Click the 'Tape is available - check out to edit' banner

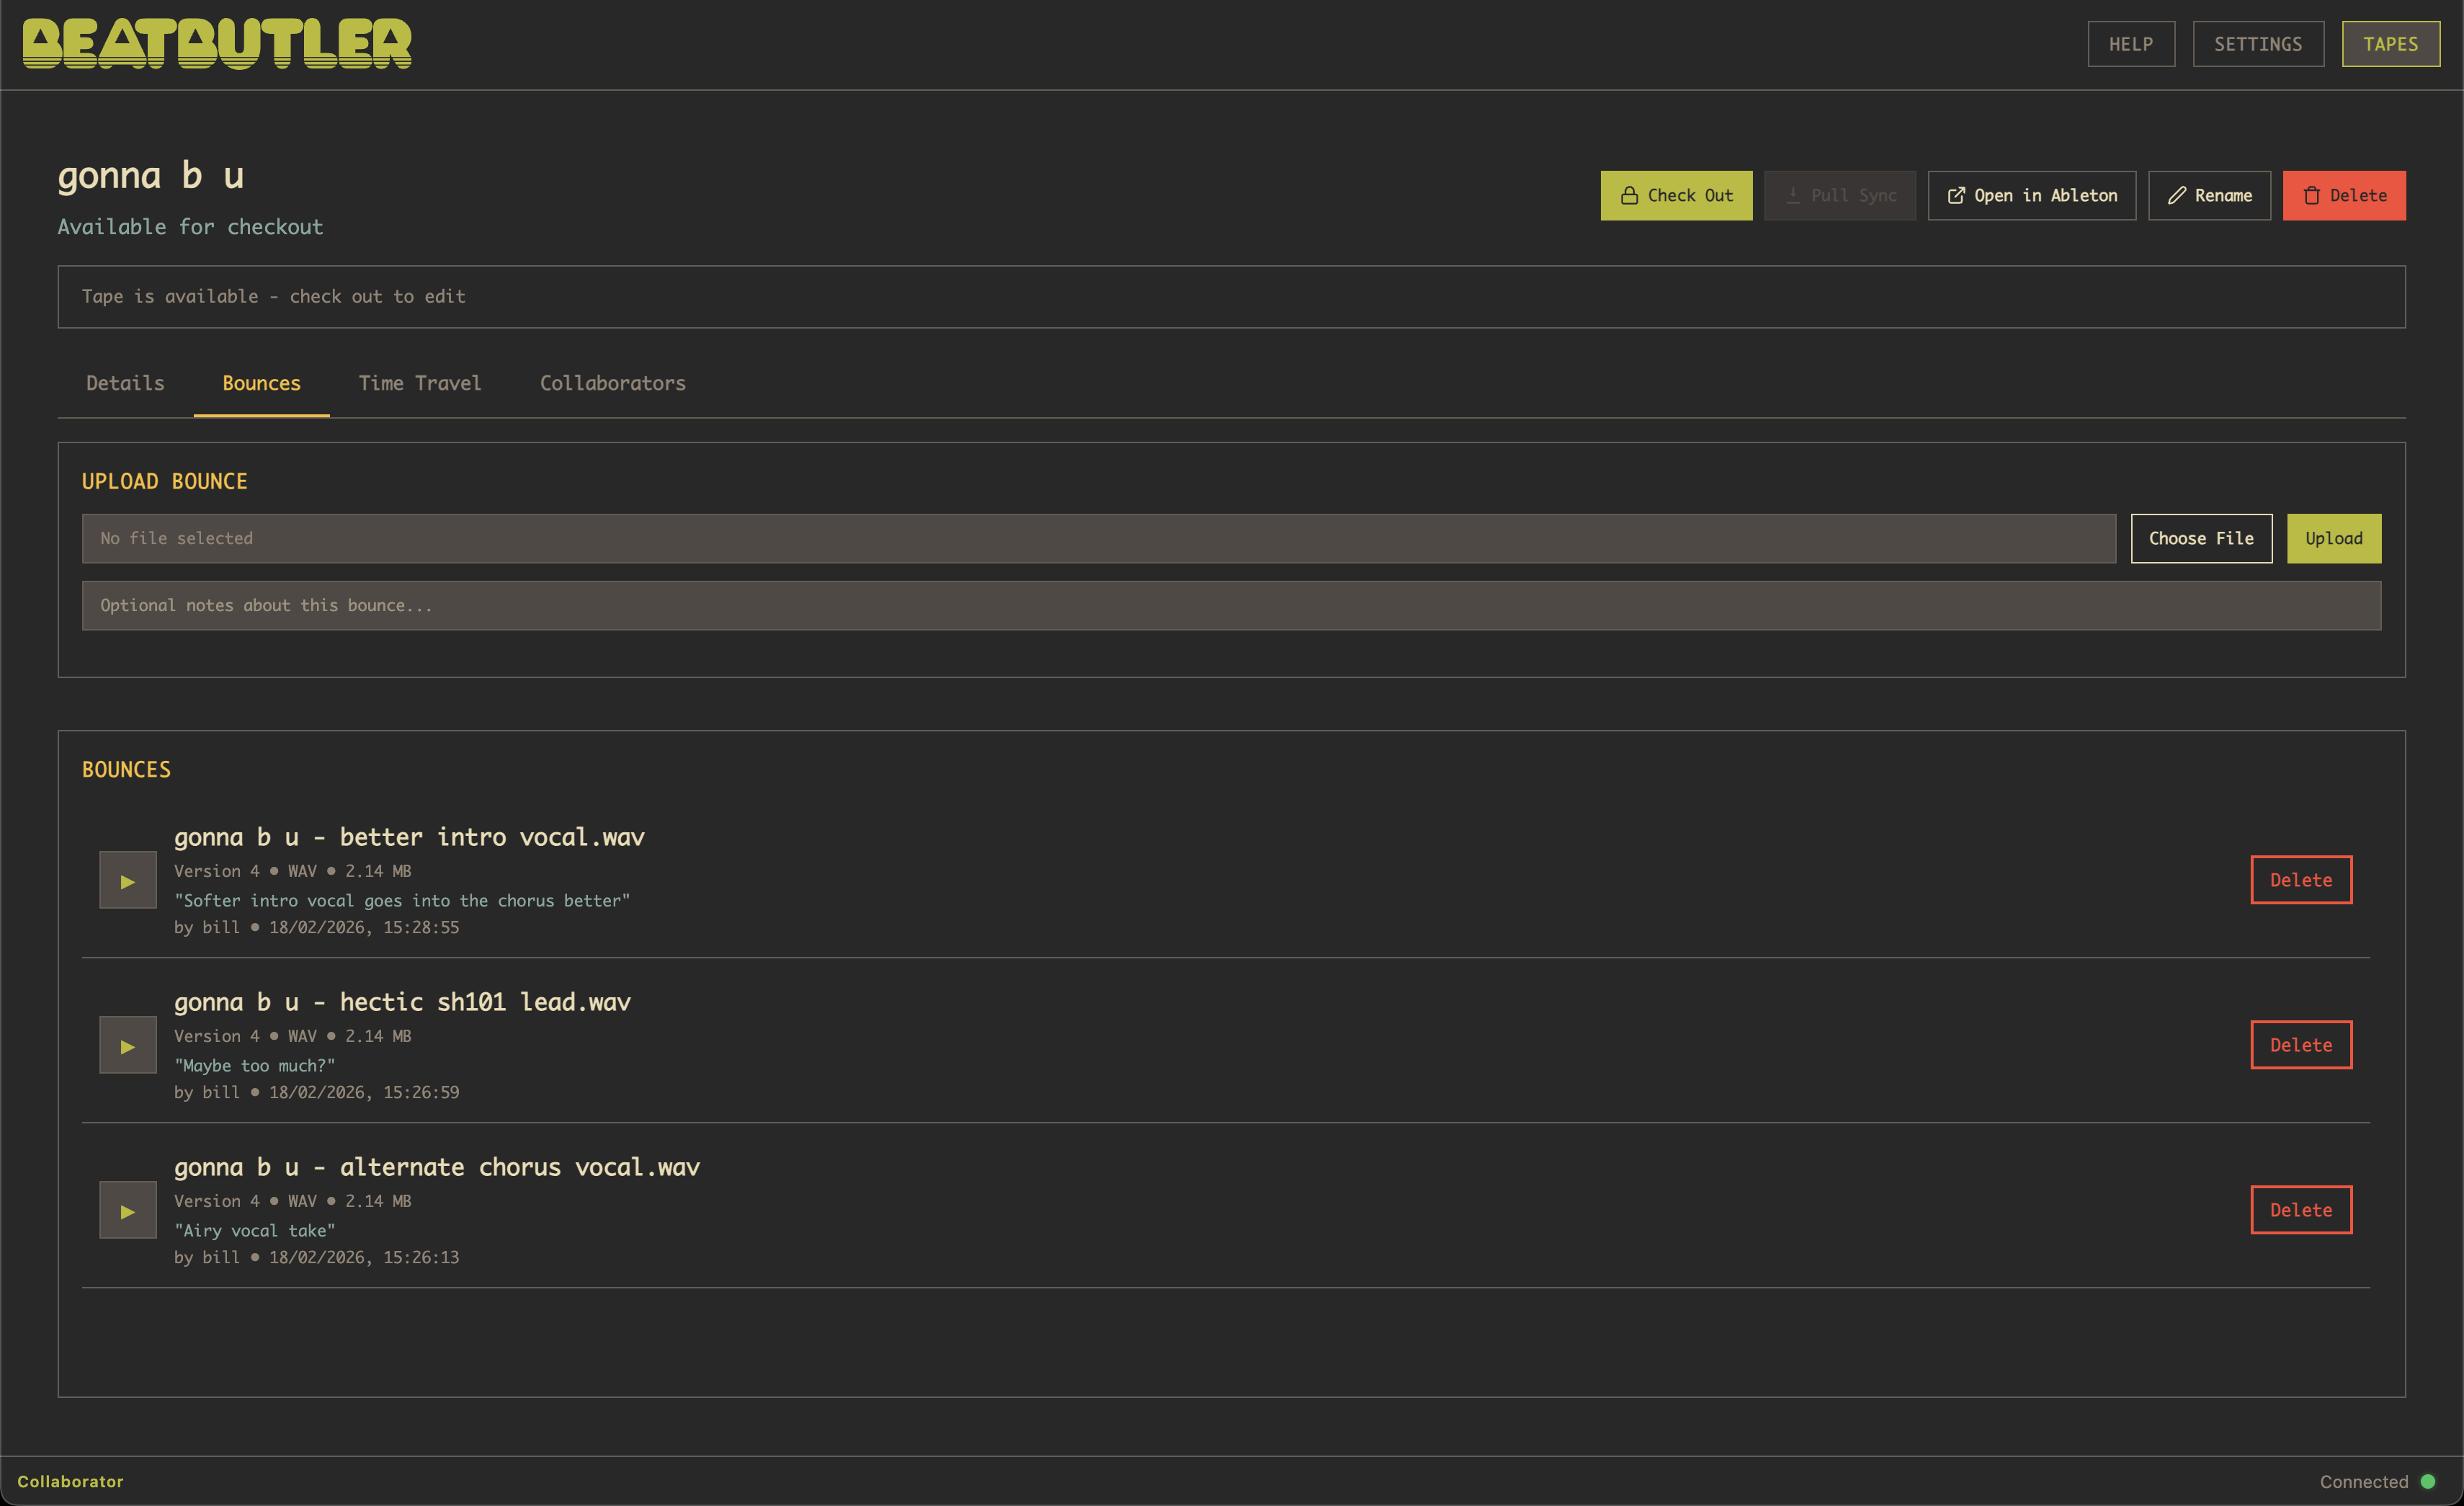(1231, 296)
